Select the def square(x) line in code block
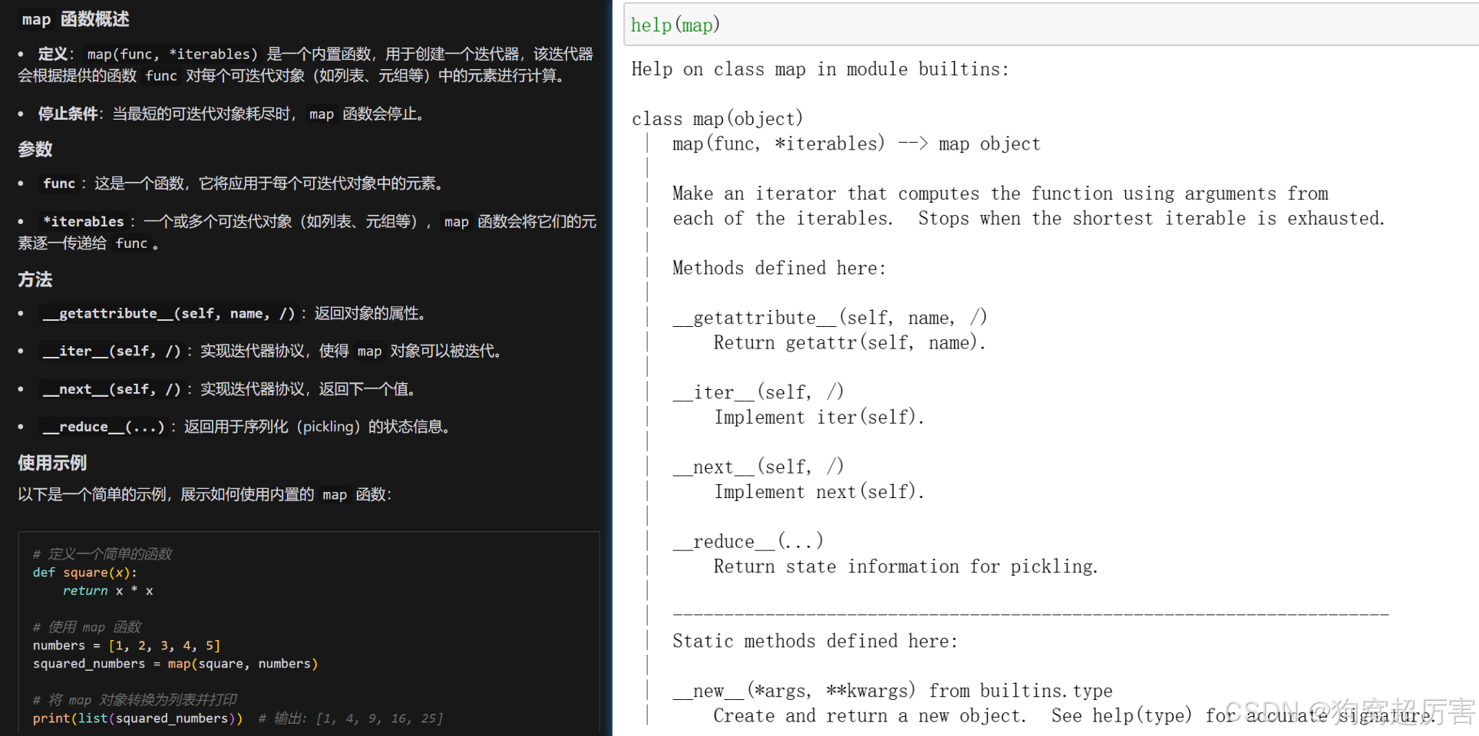This screenshot has width=1479, height=736. click(x=84, y=572)
